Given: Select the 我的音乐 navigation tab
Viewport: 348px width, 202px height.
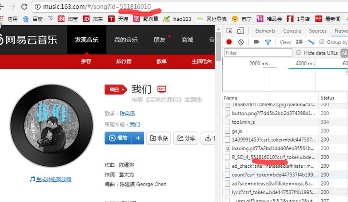Looking at the screenshot, I should coord(126,40).
